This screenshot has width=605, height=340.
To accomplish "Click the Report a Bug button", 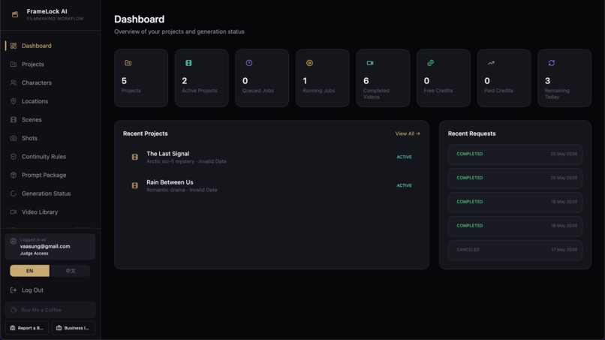I will [27, 328].
